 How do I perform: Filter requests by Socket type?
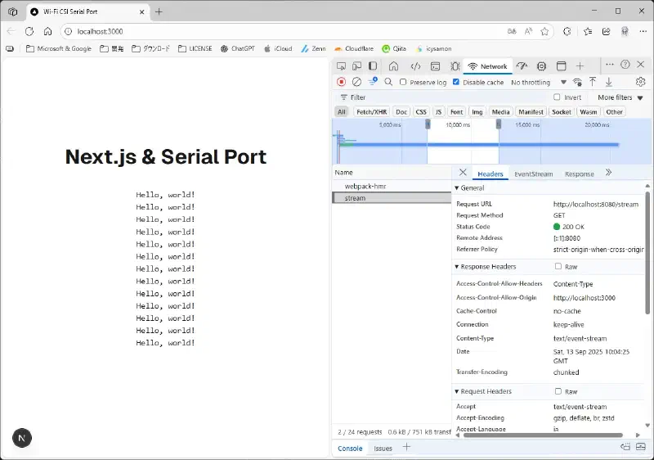point(562,112)
